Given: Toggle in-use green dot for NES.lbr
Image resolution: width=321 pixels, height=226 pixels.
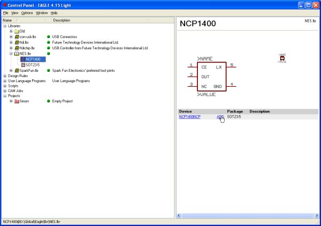Looking at the screenshot, I should (49, 54).
